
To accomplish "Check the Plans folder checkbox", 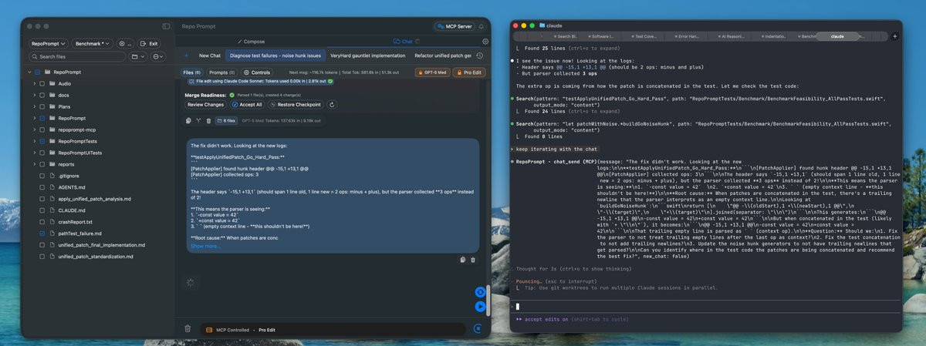I will click(42, 106).
